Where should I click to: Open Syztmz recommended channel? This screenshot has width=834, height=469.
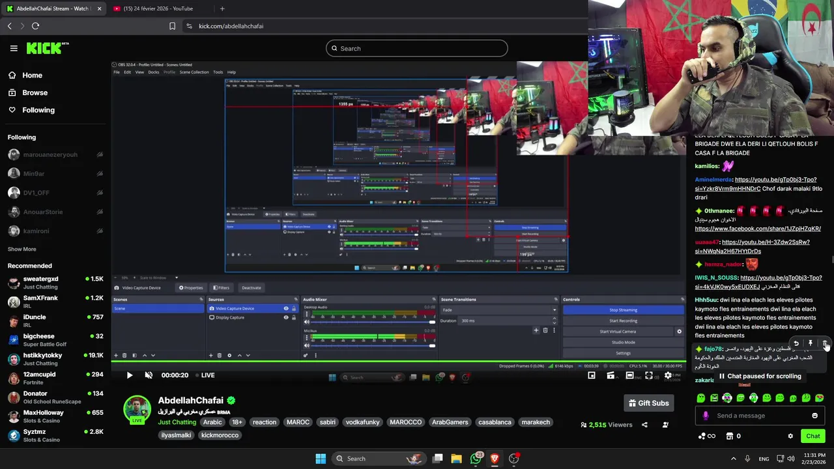[x=55, y=435]
